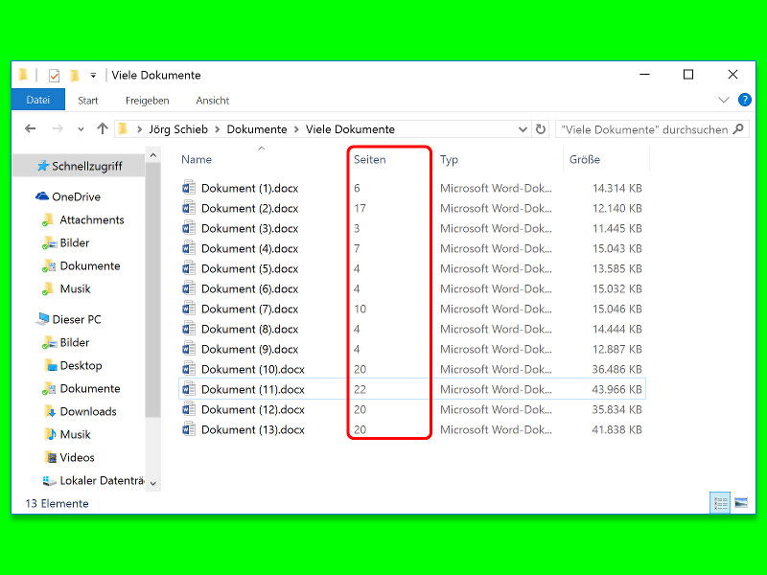Select the file name Dokument (12).docx
Image resolution: width=767 pixels, height=575 pixels.
coord(253,409)
